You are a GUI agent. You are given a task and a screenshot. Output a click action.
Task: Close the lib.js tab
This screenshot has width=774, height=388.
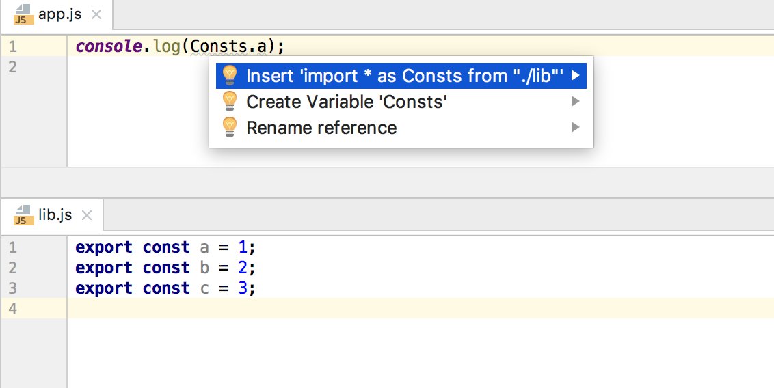86,215
